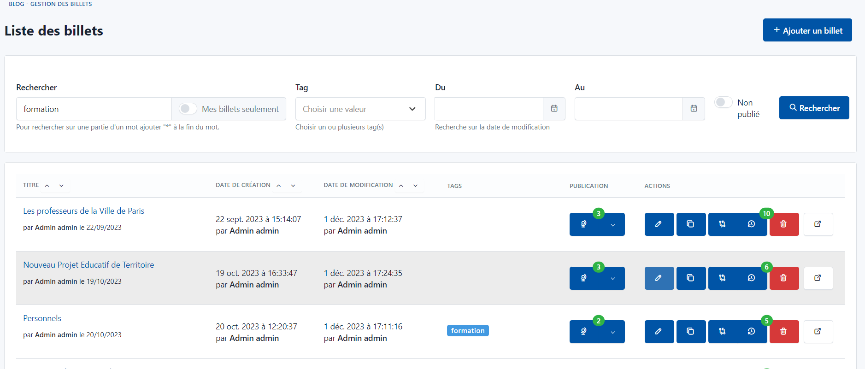Enable Mes billets seulement toggle
Image resolution: width=865 pixels, height=369 pixels.
(x=188, y=109)
